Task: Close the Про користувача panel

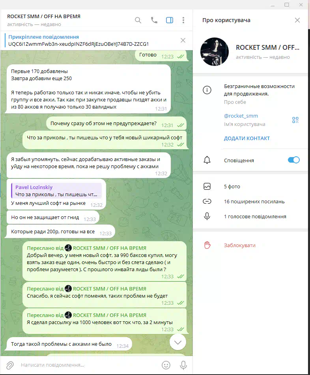Action: click(297, 20)
